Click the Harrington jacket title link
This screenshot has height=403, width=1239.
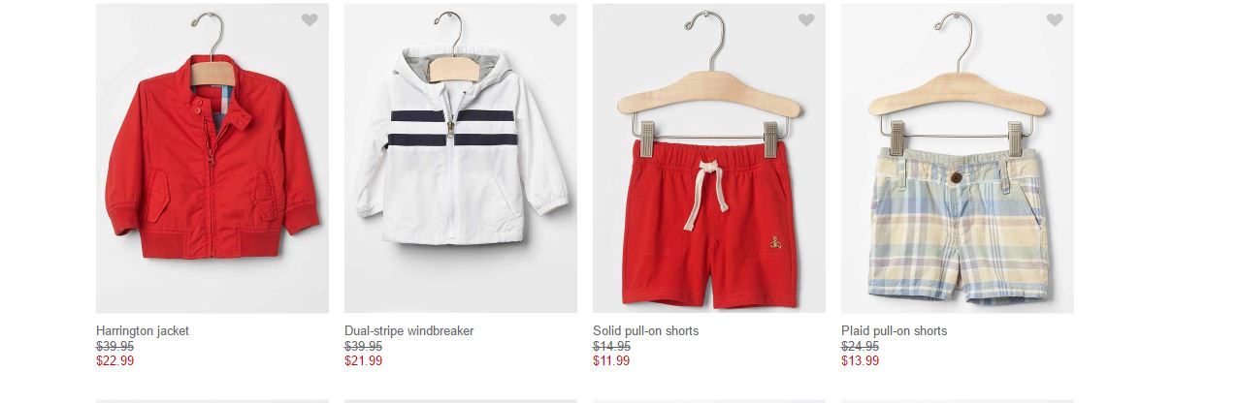143,331
